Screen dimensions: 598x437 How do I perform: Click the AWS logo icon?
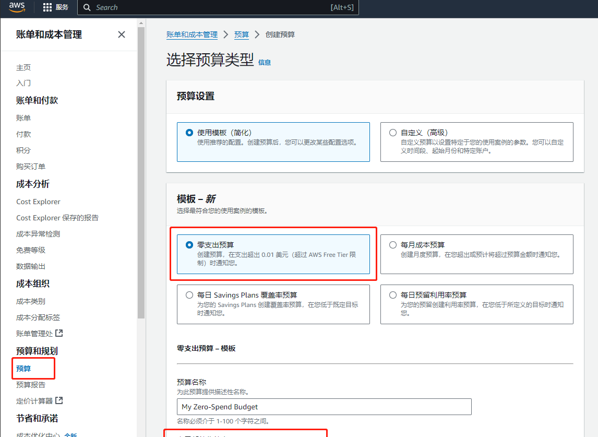point(16,7)
